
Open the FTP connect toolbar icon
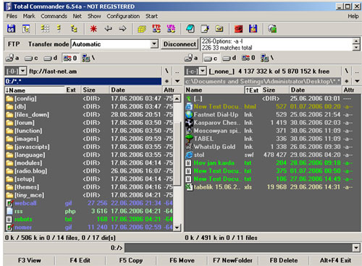[x=156, y=29]
